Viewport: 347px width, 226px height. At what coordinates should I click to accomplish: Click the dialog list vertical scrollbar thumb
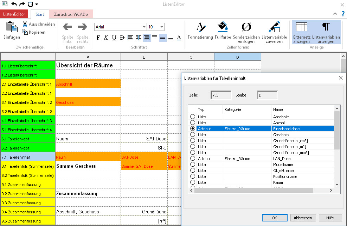coord(337,130)
